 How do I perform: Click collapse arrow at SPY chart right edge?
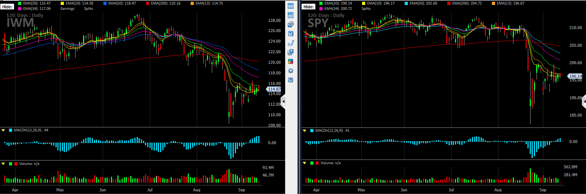point(584,101)
